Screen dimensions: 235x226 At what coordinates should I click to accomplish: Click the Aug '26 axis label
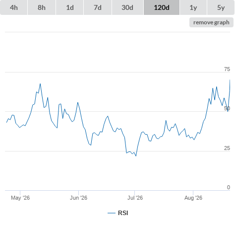tap(193, 198)
